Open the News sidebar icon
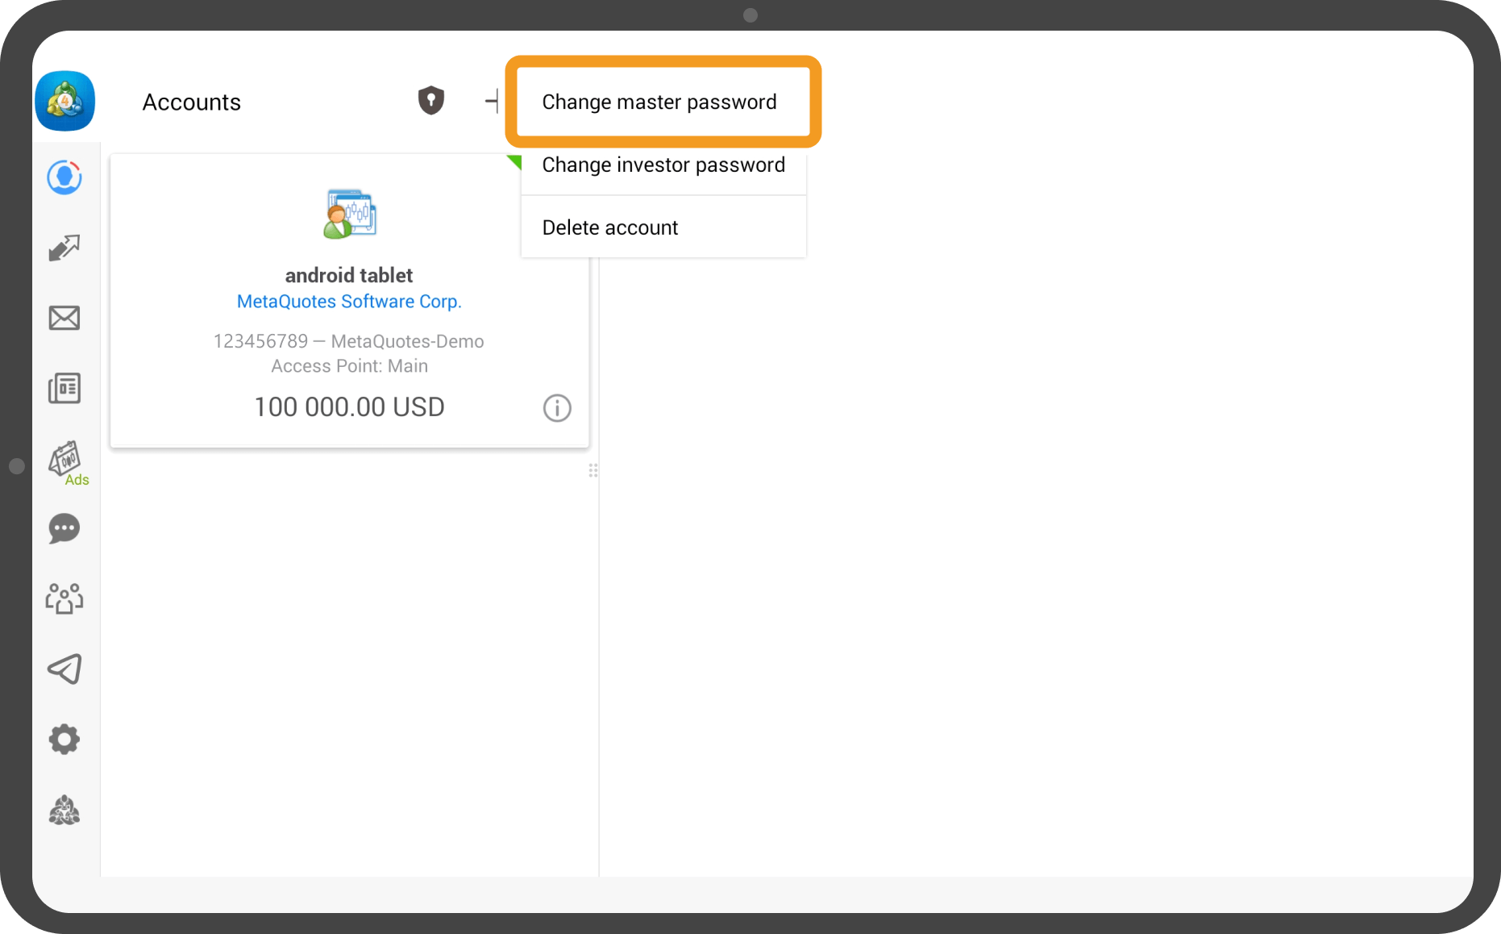 [x=64, y=388]
